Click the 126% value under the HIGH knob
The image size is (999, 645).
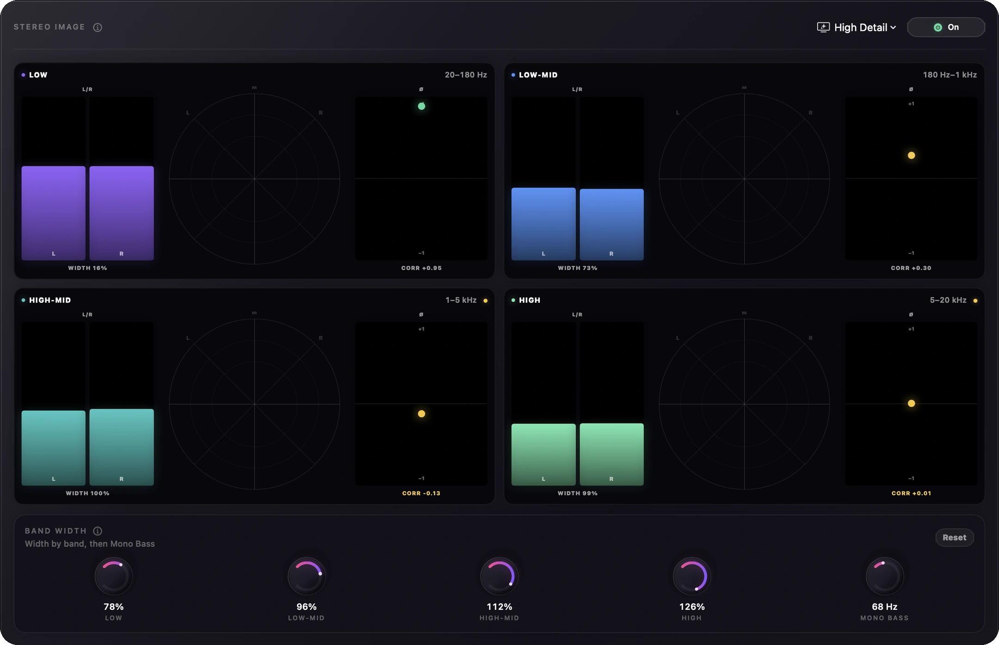[692, 607]
